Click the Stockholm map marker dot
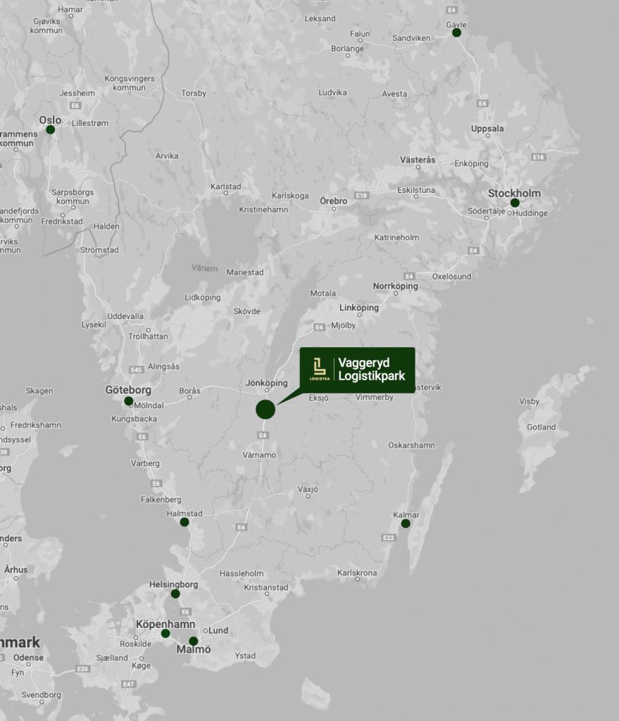Image resolution: width=619 pixels, height=721 pixels. point(515,203)
